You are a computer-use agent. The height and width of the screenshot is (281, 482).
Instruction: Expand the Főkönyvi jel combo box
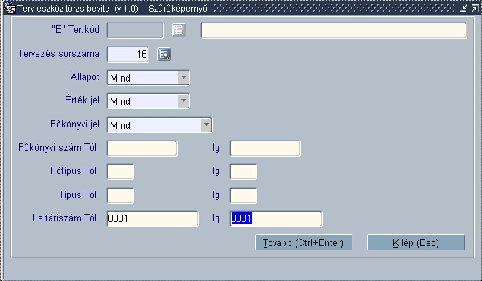point(206,124)
